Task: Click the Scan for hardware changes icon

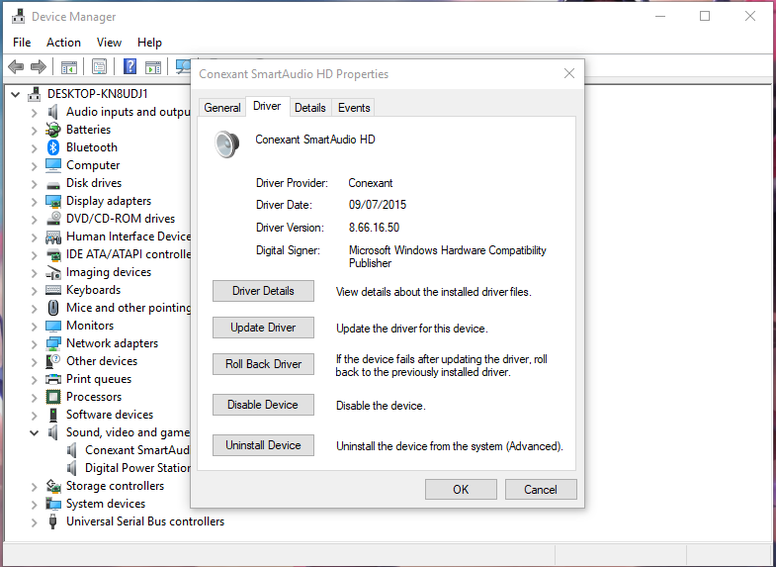Action: (x=184, y=67)
